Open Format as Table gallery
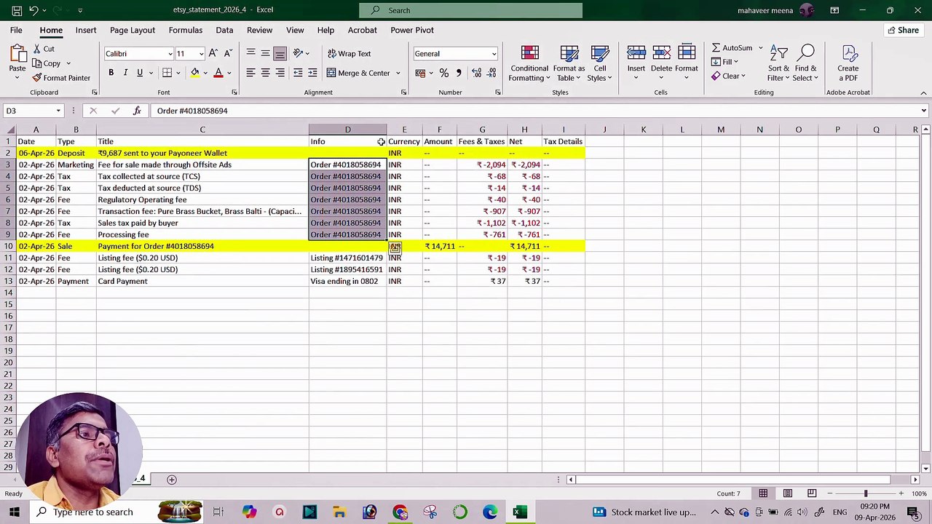932x524 pixels. click(569, 64)
